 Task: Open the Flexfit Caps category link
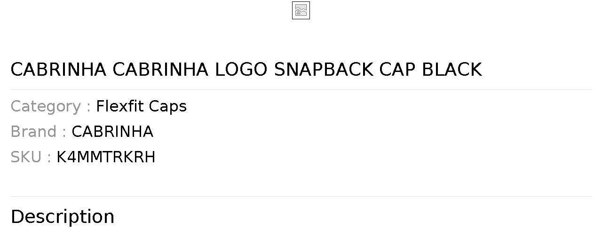141,106
